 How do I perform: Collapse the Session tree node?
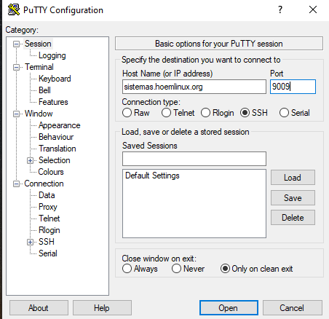pyautogui.click(x=16, y=44)
